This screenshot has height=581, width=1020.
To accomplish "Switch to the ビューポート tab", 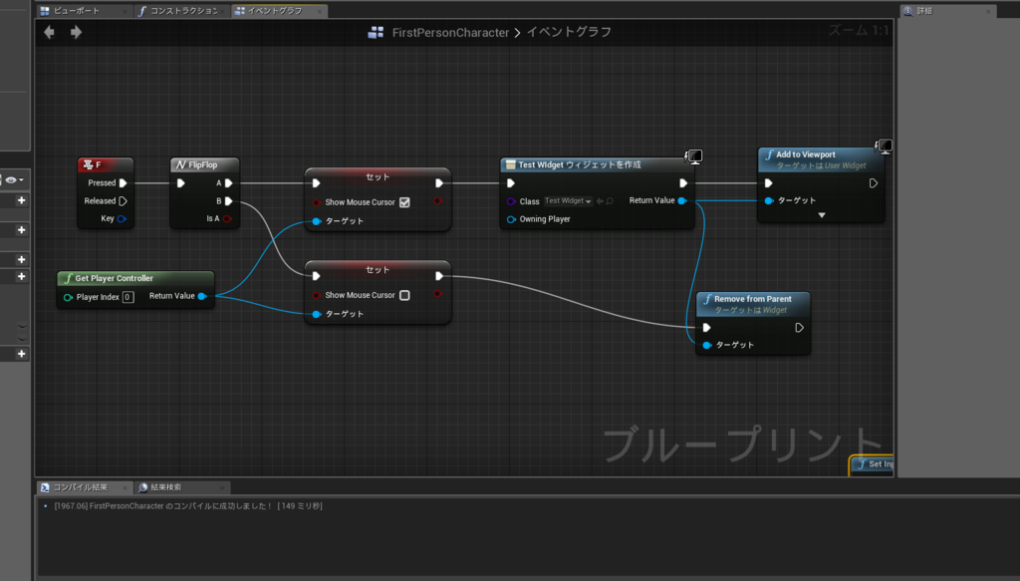I will pos(76,11).
